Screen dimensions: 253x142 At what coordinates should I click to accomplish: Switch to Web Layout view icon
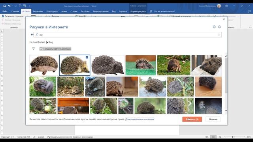(220, 137)
